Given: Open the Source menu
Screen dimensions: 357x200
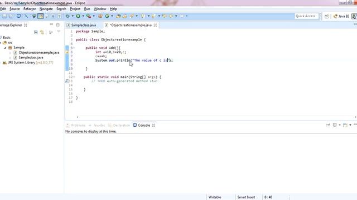Looking at the screenshot, I should (x=15, y=9).
